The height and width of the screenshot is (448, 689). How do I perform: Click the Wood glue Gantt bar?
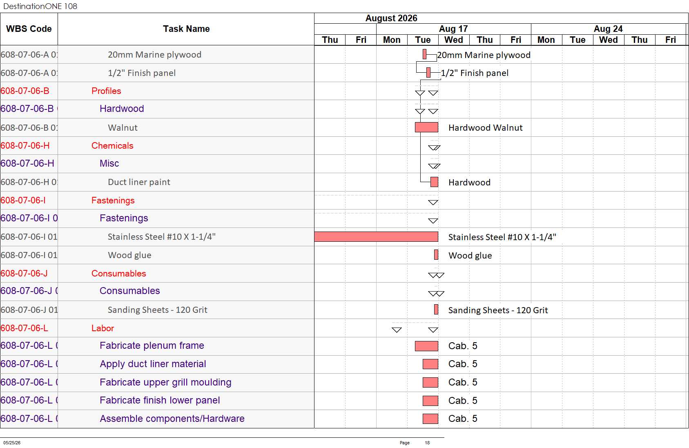(x=436, y=255)
